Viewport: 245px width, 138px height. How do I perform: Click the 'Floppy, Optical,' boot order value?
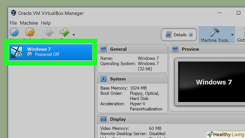(x=144, y=93)
